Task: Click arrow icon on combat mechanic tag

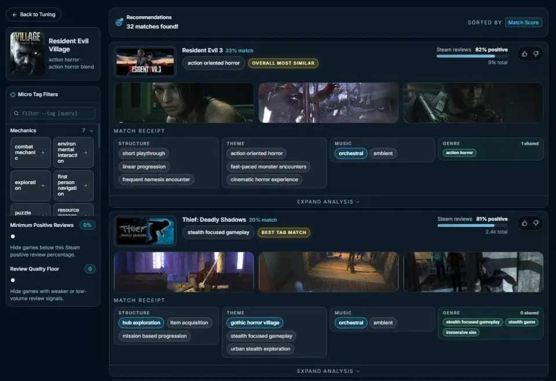Action: (42, 152)
